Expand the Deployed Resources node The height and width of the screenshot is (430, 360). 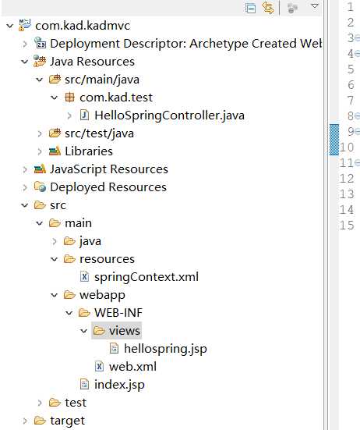(25, 187)
